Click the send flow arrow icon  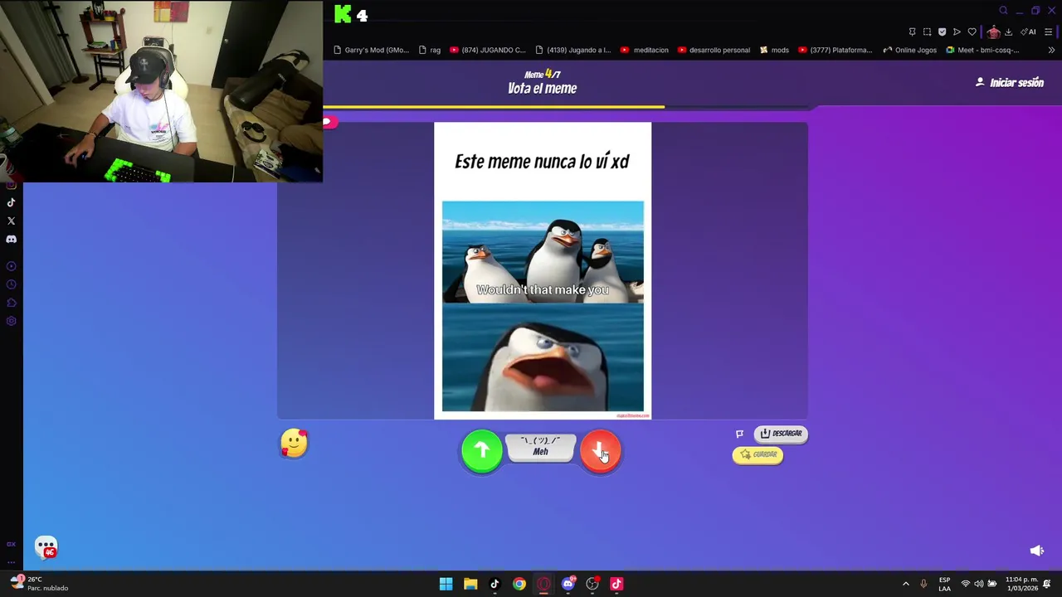click(x=957, y=32)
